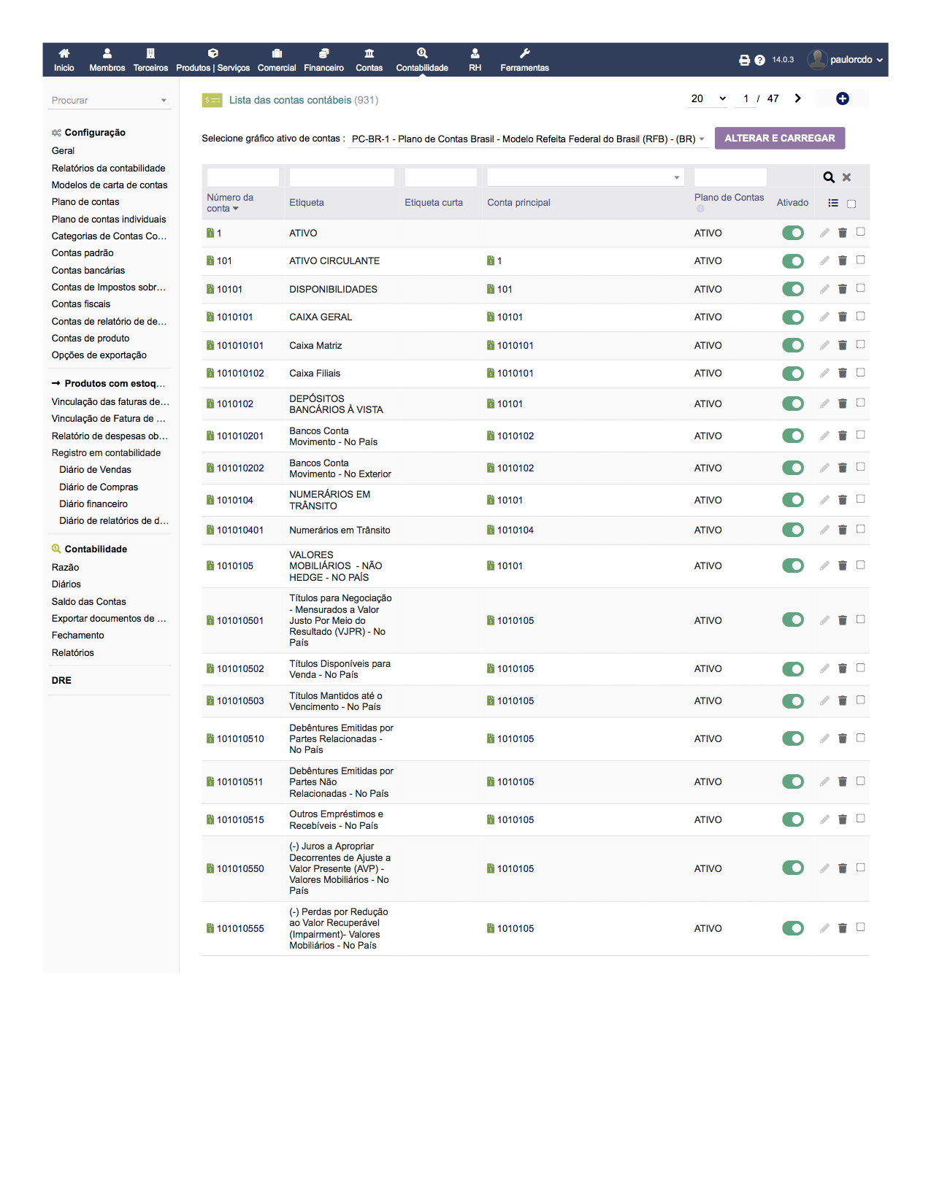Select checkbox for row Caixa Filiais
The image size is (931, 1204).
(x=860, y=373)
